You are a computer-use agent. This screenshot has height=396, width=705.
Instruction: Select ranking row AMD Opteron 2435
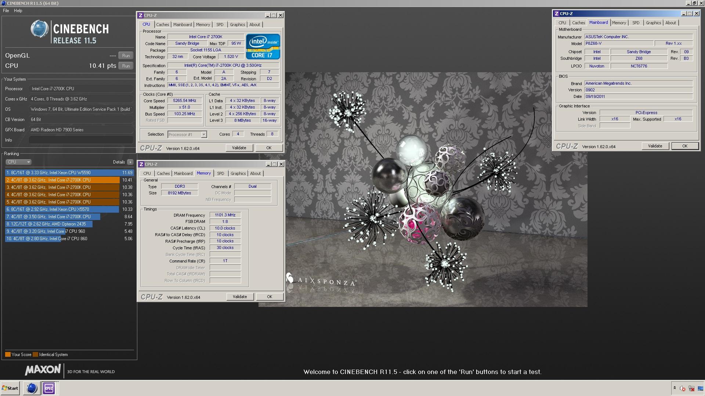[x=69, y=224]
